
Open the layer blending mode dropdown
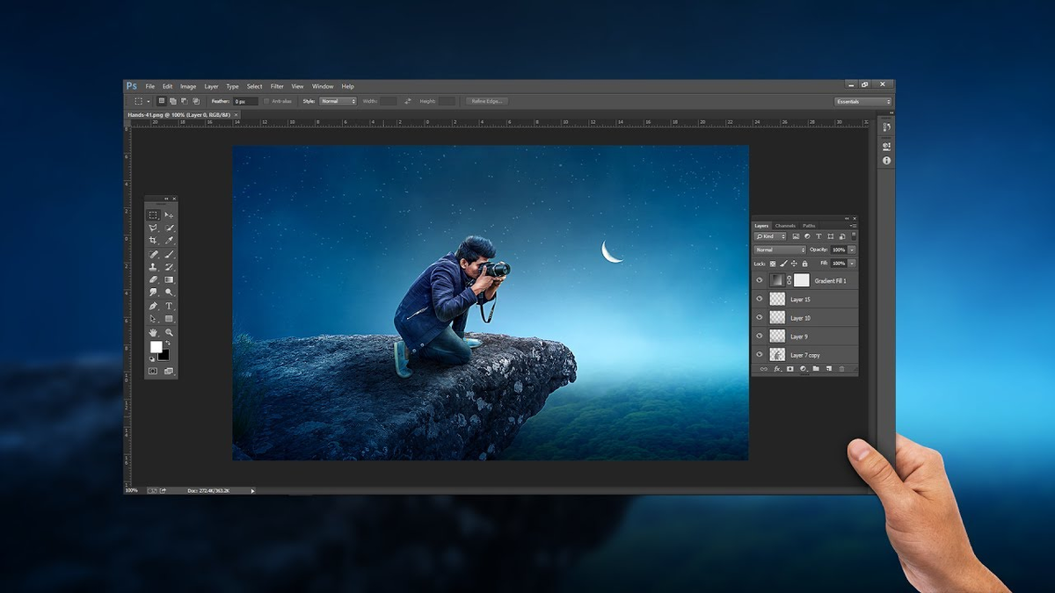click(x=780, y=249)
